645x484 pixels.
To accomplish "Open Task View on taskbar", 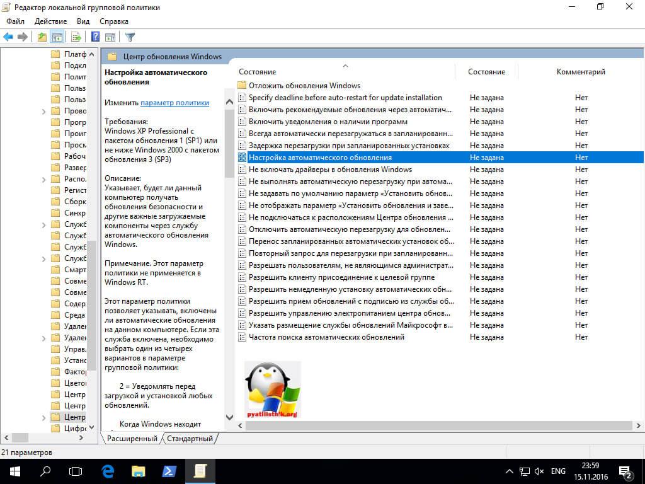I will pyautogui.click(x=76, y=471).
